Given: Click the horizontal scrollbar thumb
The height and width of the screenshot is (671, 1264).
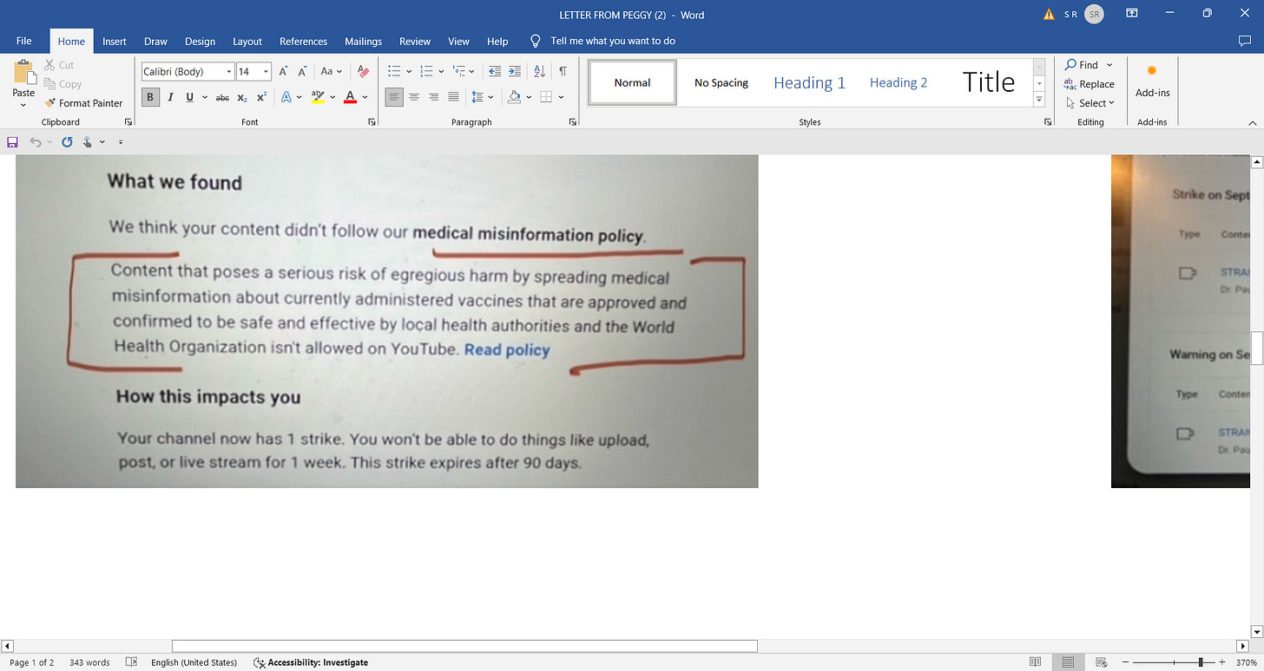Looking at the screenshot, I should pos(464,646).
